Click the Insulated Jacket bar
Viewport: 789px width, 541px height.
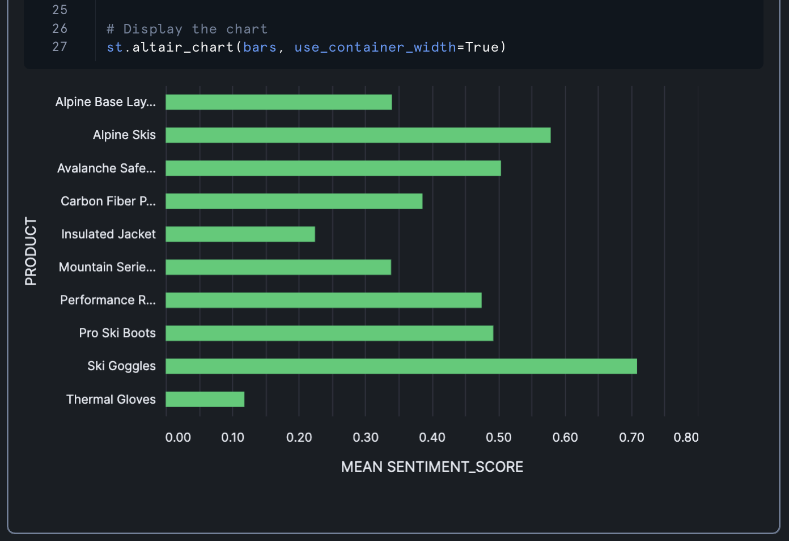[x=240, y=234]
